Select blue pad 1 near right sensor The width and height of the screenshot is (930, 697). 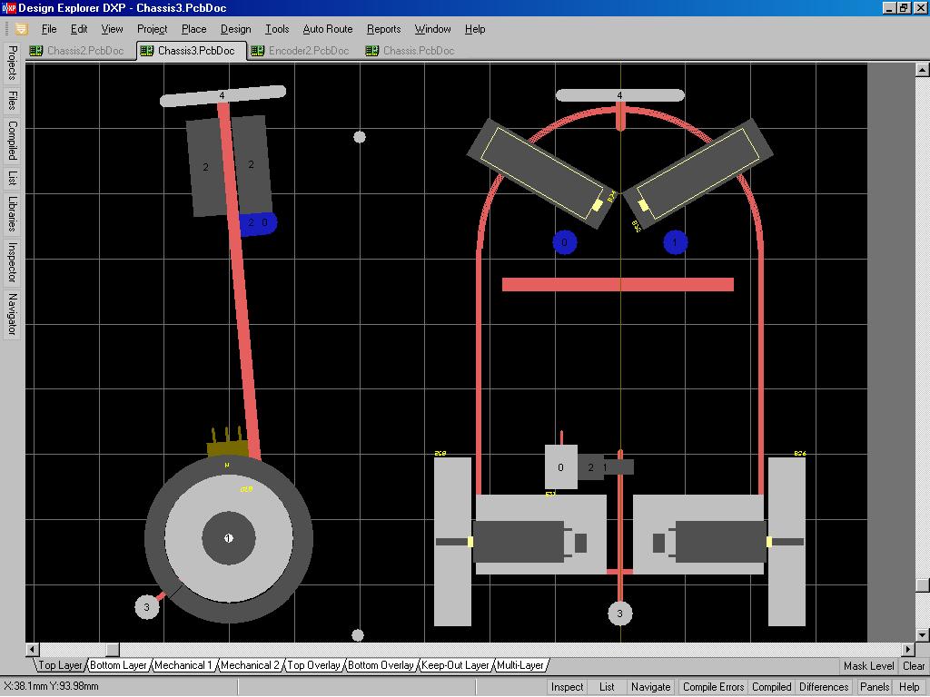tap(675, 242)
